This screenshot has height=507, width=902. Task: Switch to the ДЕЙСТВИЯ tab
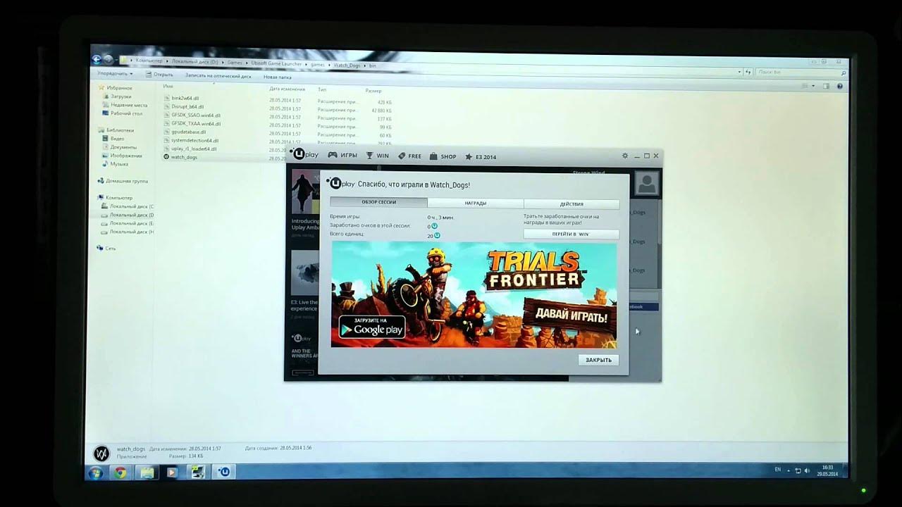click(x=572, y=204)
